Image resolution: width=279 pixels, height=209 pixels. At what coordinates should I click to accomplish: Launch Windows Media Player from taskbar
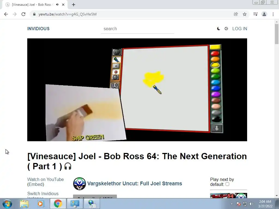[x=41, y=204]
